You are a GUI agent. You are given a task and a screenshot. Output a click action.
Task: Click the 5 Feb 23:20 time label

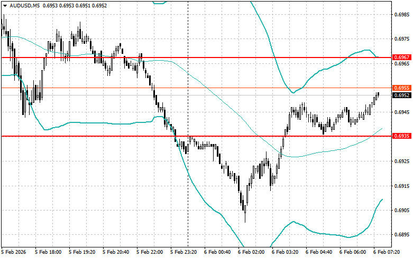tap(183, 252)
